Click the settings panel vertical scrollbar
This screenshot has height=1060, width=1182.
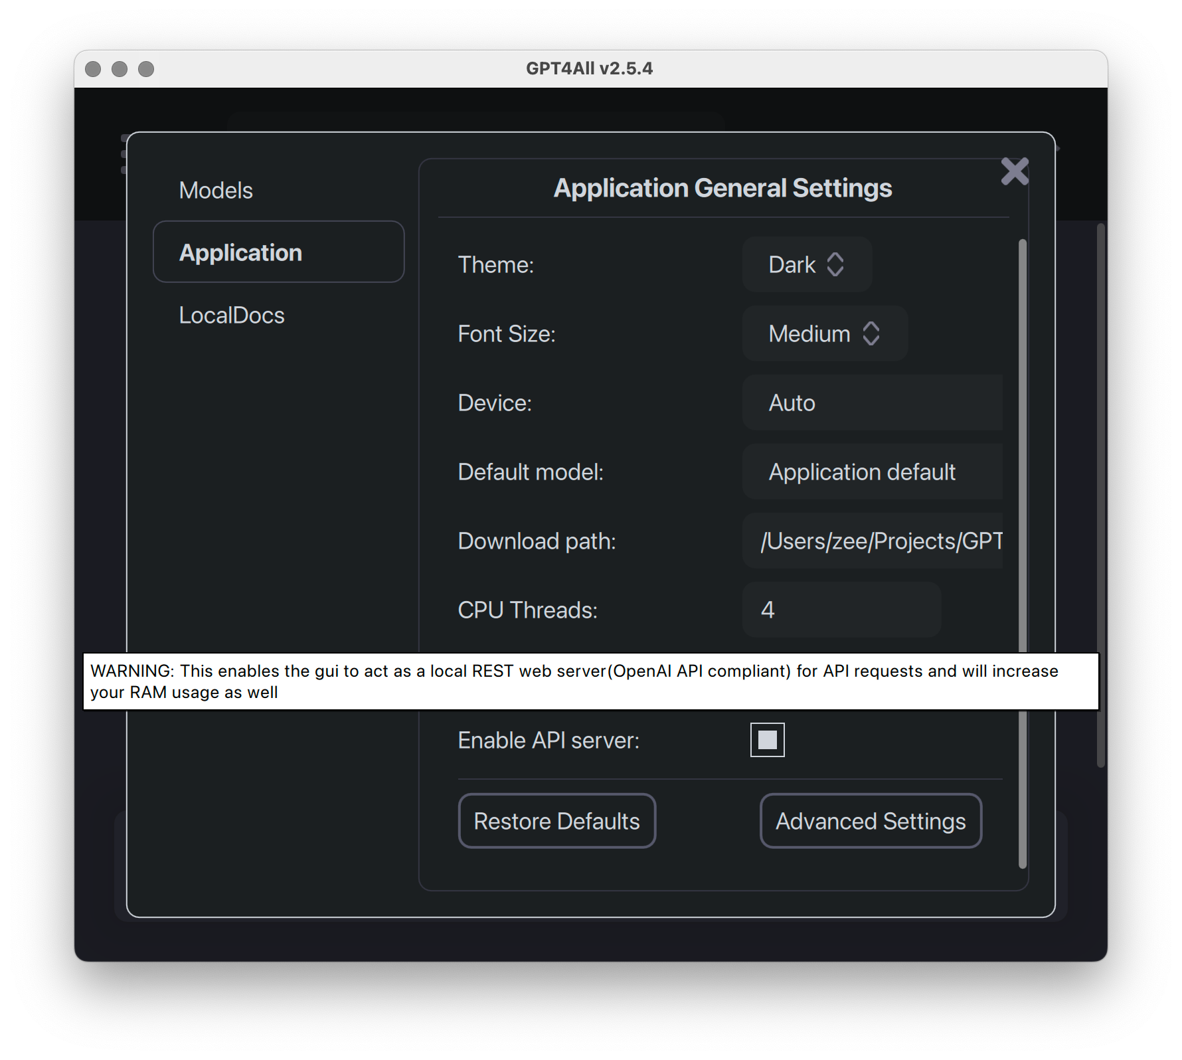tap(1023, 553)
